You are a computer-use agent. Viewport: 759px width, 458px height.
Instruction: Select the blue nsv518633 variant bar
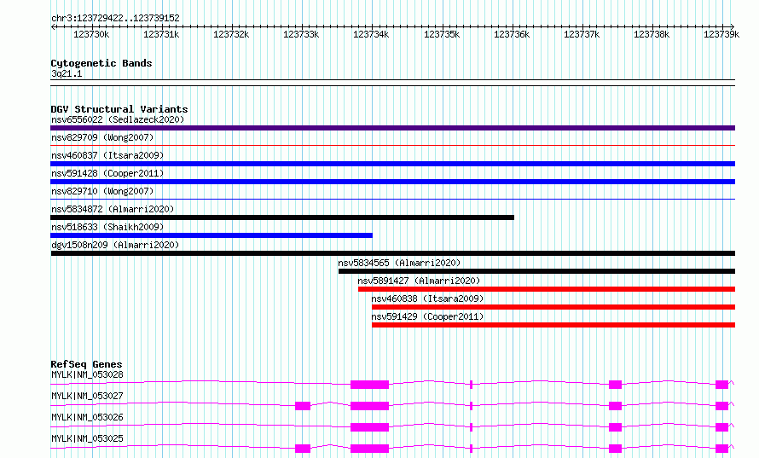211,235
